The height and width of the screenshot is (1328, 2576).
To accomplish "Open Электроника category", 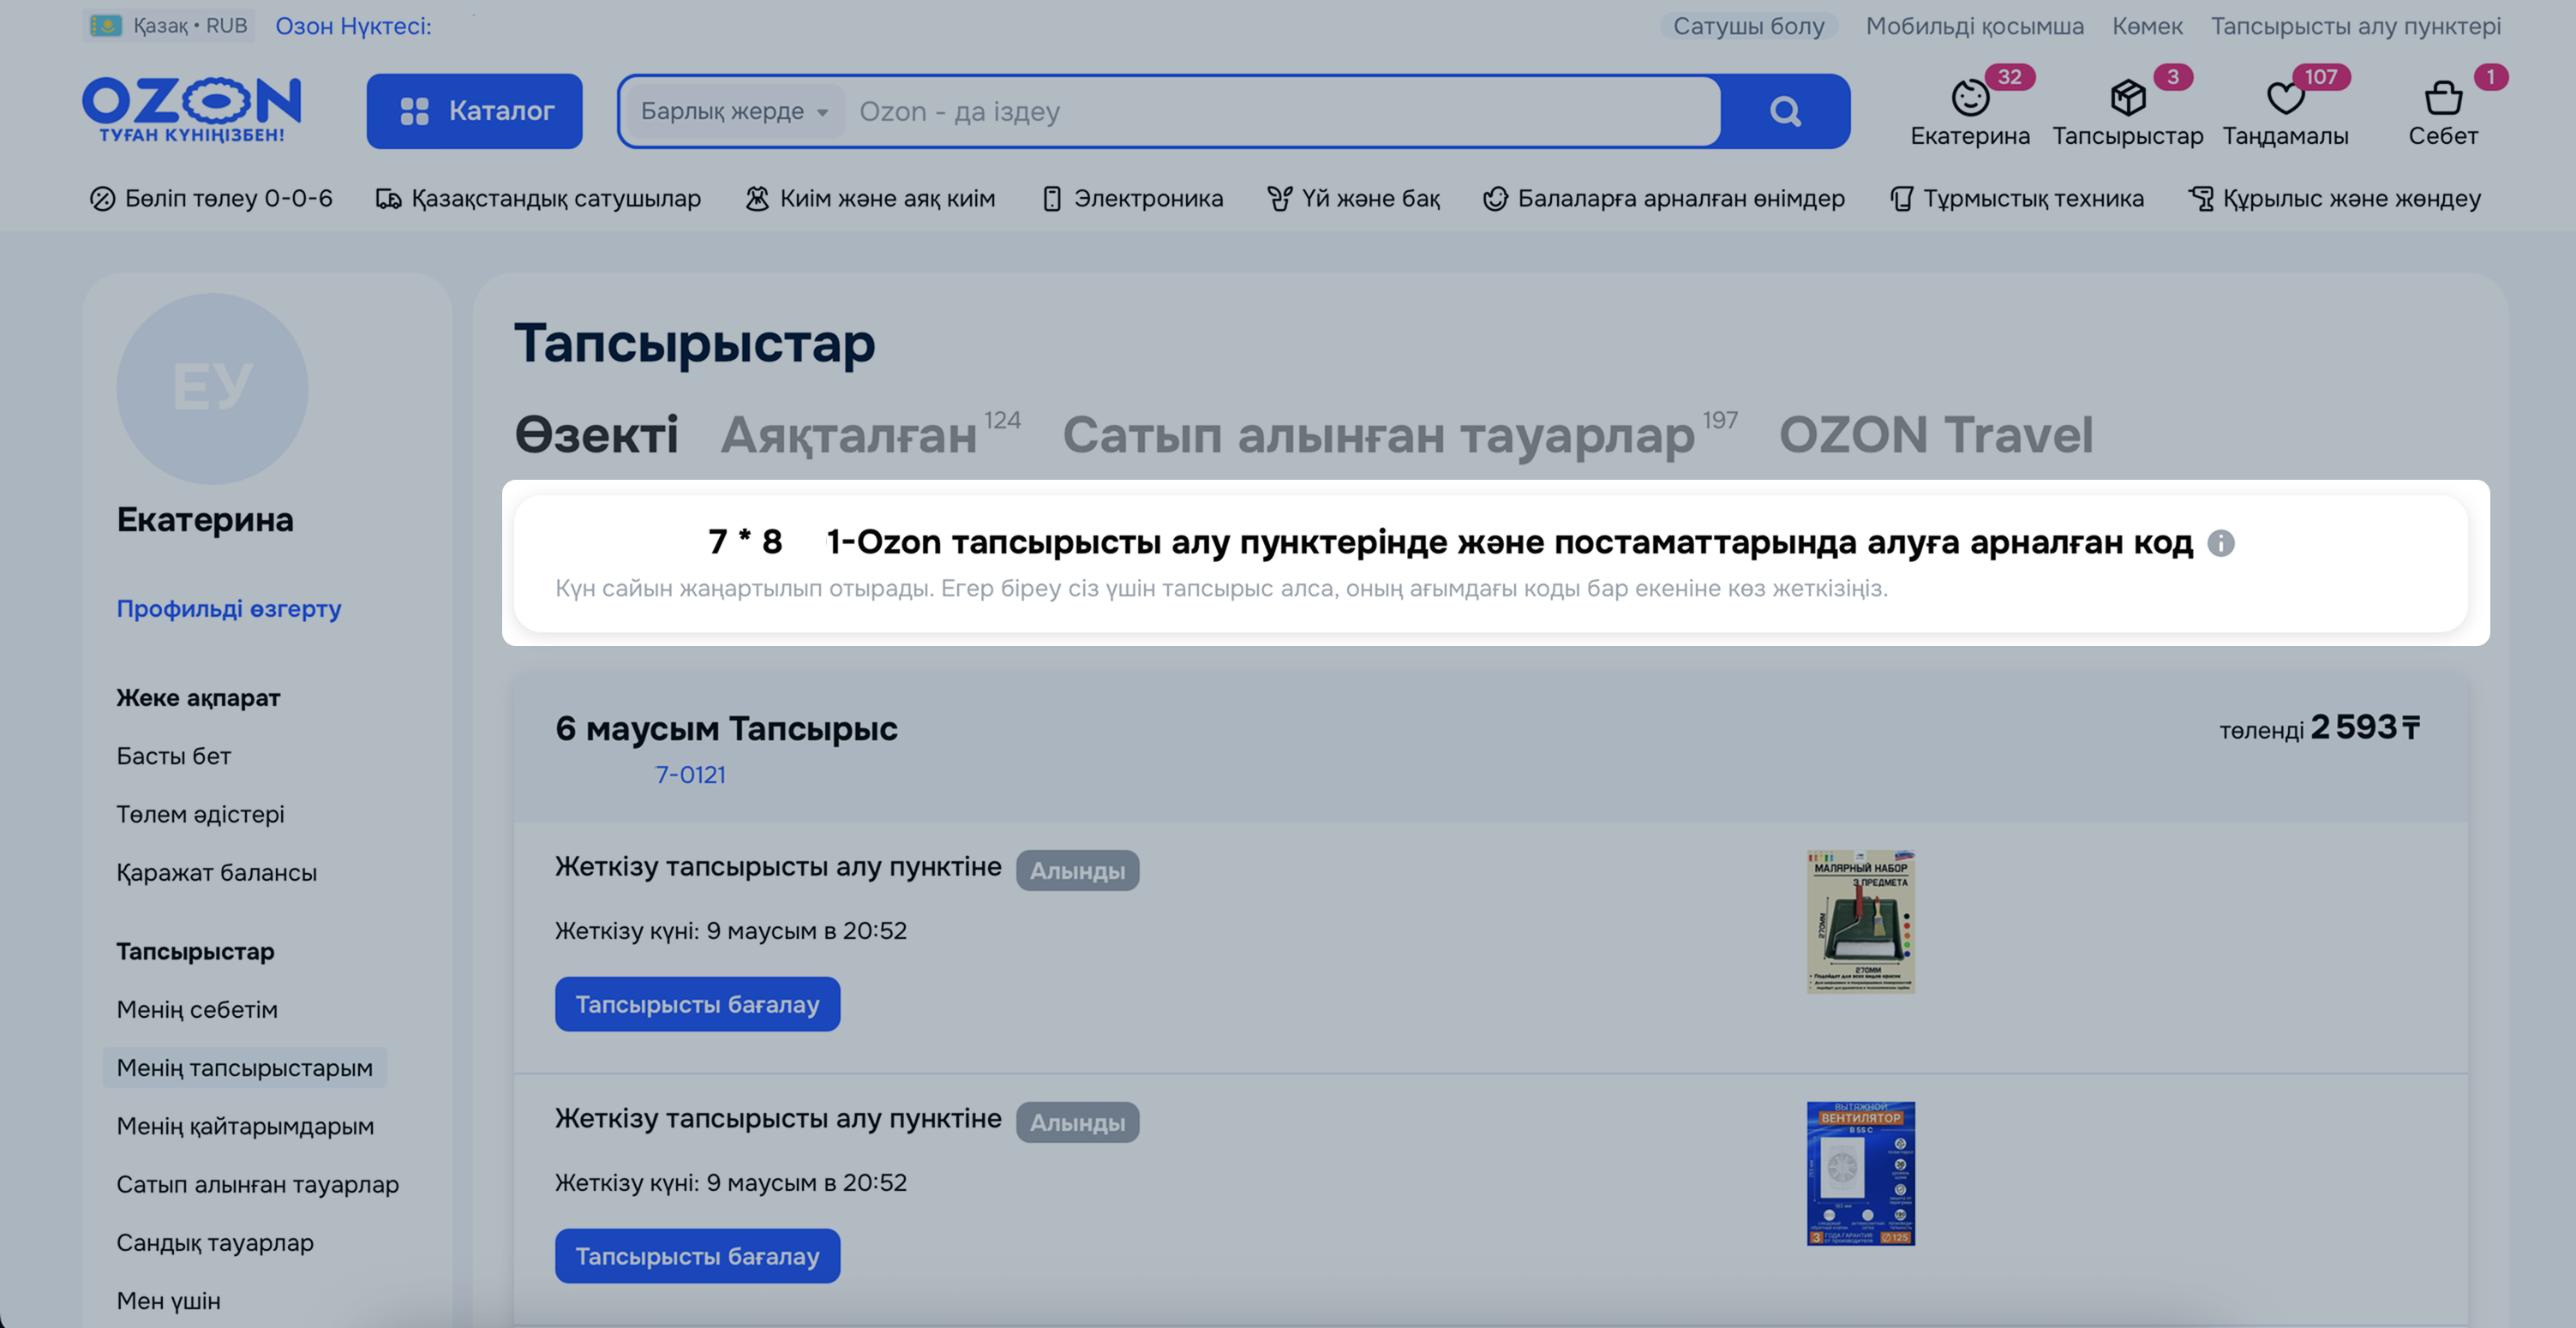I will 1132,198.
